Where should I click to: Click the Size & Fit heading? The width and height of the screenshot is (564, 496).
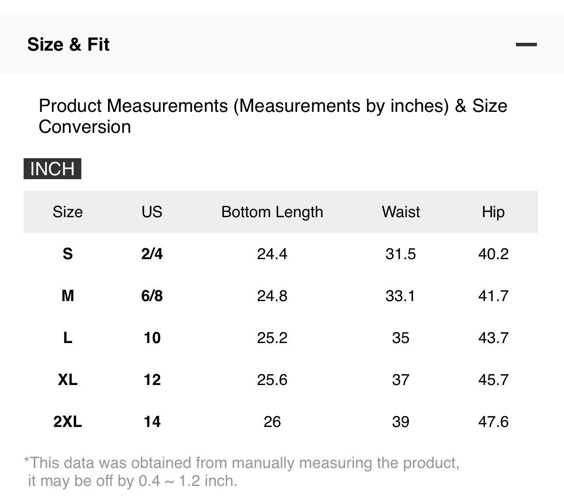tap(68, 45)
